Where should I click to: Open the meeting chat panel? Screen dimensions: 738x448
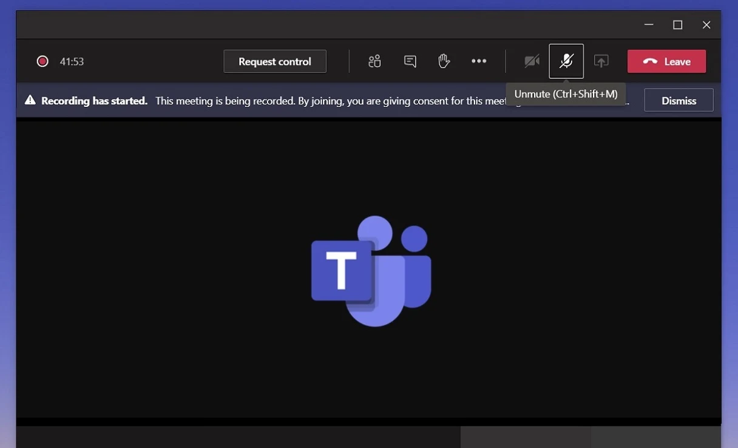[x=410, y=61]
